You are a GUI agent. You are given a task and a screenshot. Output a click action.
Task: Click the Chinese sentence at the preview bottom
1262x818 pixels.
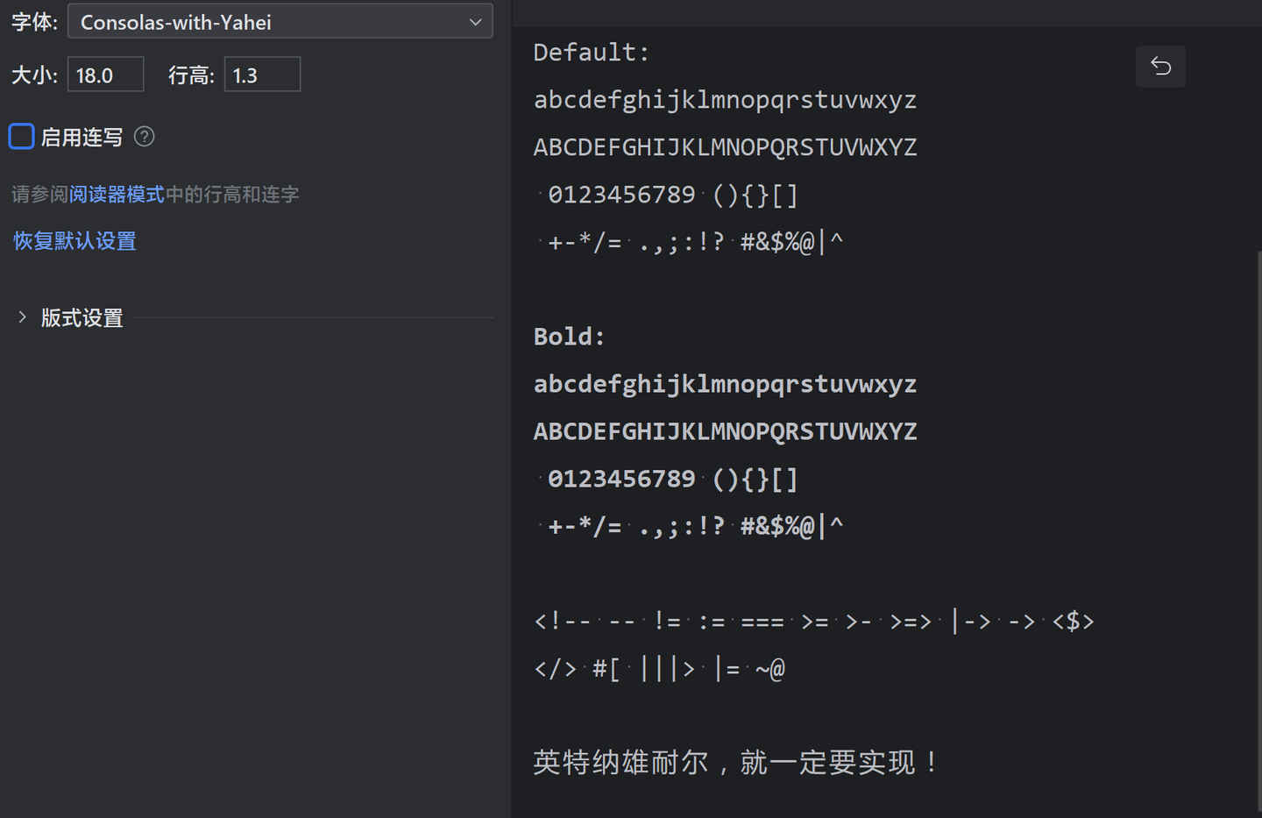(x=734, y=762)
